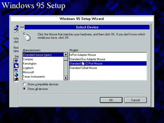Select the monitor icon in the Setup Wizard list
The height and width of the screenshot is (123, 164).
point(16,61)
